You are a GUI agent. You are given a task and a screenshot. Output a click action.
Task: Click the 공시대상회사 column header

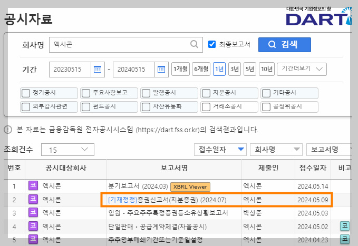66,168
